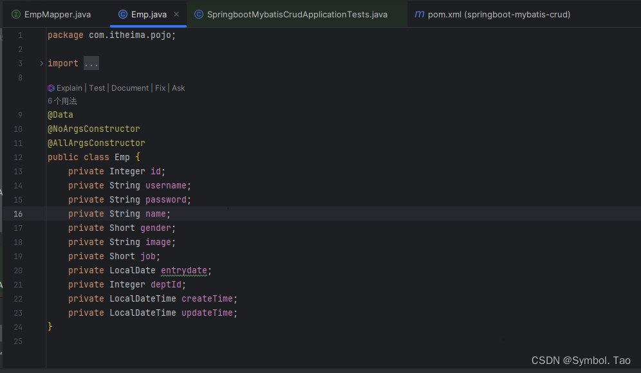Click line number 16 in the gutter
This screenshot has height=373, width=641.
pos(18,214)
